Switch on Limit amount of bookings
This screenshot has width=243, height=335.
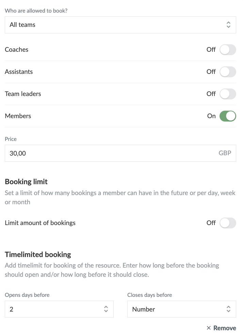point(228,223)
